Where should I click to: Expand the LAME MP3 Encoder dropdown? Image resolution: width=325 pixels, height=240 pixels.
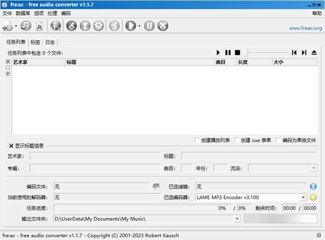click(303, 197)
